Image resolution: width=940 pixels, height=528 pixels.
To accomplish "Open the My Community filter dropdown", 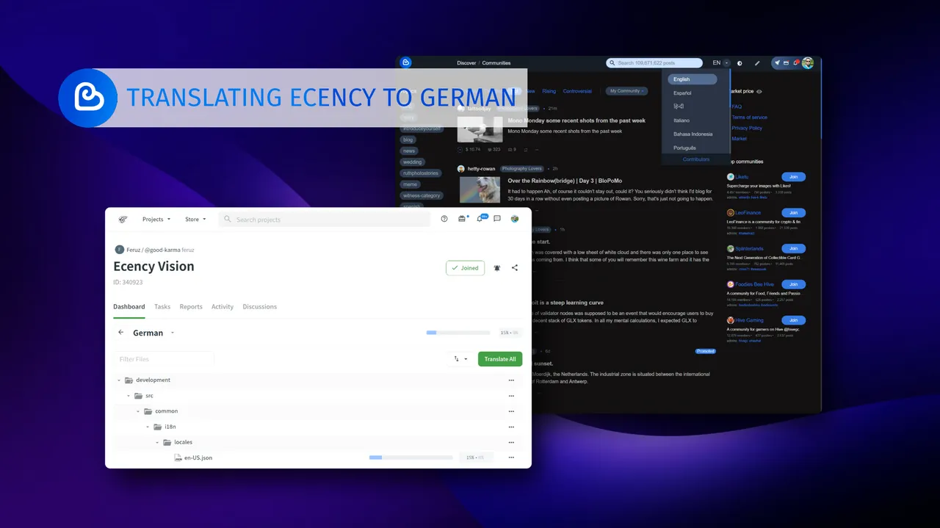I will (x=627, y=91).
